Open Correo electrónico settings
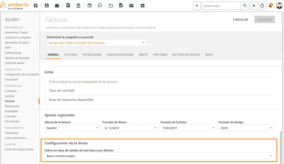Image resolution: width=284 pixels, height=164 pixels. click(x=16, y=138)
